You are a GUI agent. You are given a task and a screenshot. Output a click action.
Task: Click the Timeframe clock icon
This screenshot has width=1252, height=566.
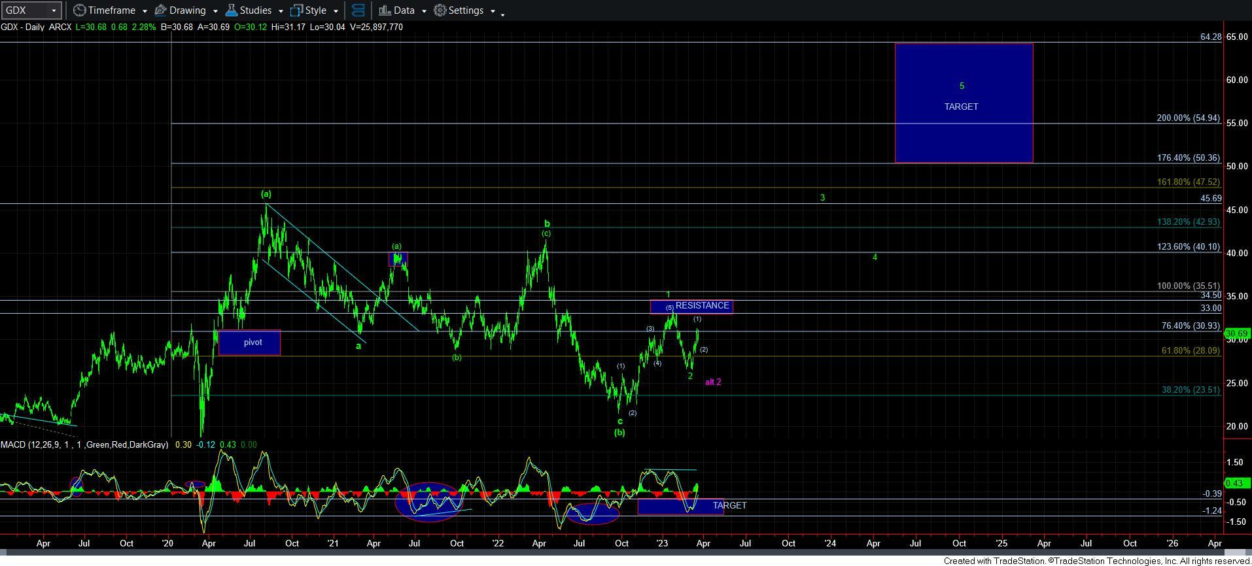pos(79,10)
